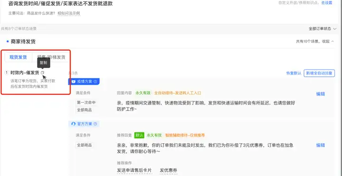The height and width of the screenshot is (176, 342).
Task: Click the 发送申请售后卡片 action
Action: pos(134,170)
